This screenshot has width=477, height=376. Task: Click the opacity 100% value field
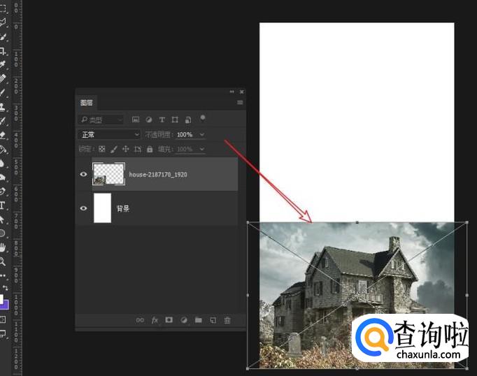click(x=185, y=134)
